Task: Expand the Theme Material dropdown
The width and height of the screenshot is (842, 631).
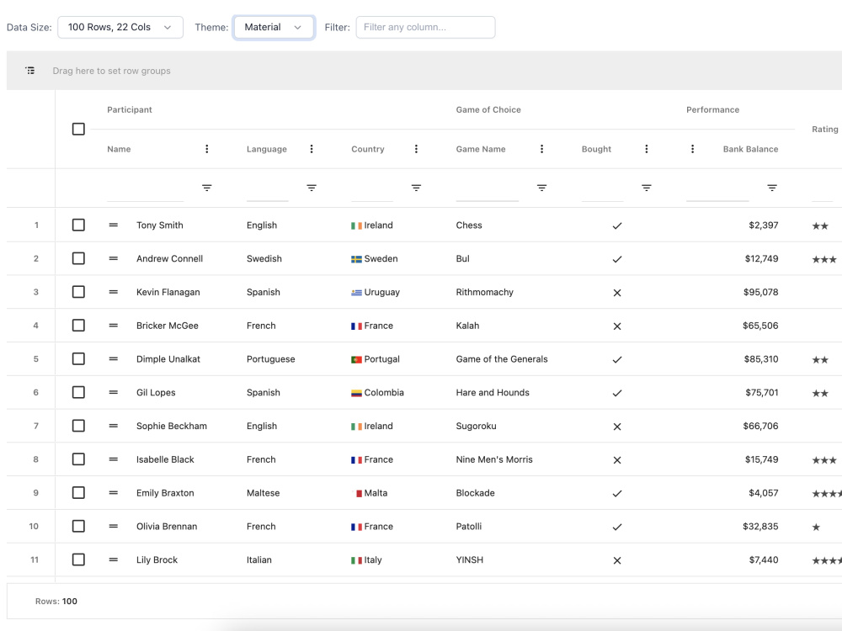Action: point(274,28)
